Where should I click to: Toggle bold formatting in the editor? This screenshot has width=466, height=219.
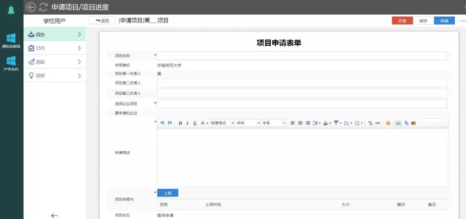(180, 123)
